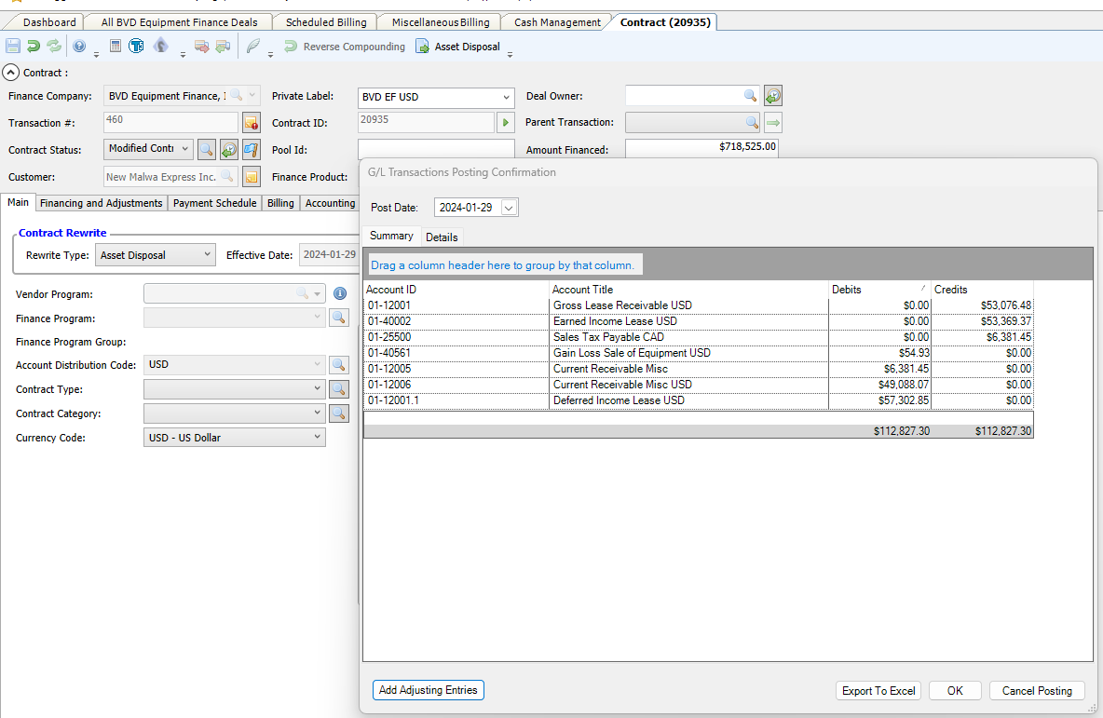Click the blue Help question mark icon
The height and width of the screenshot is (718, 1103).
[79, 47]
